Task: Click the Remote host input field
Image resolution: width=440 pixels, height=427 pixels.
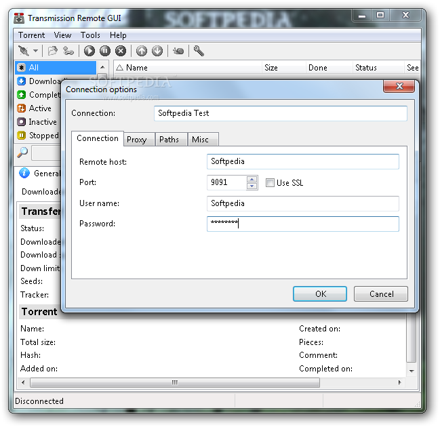Action: (303, 161)
